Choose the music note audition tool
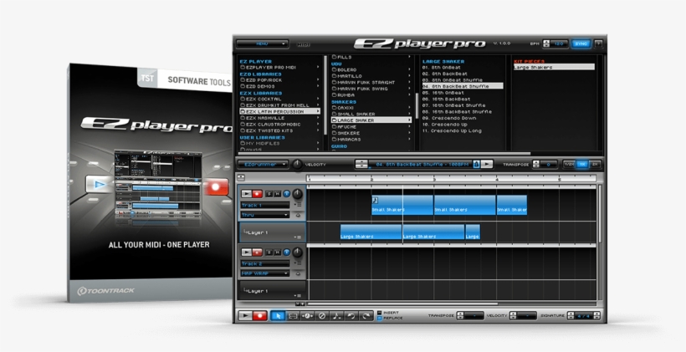 coord(337,316)
